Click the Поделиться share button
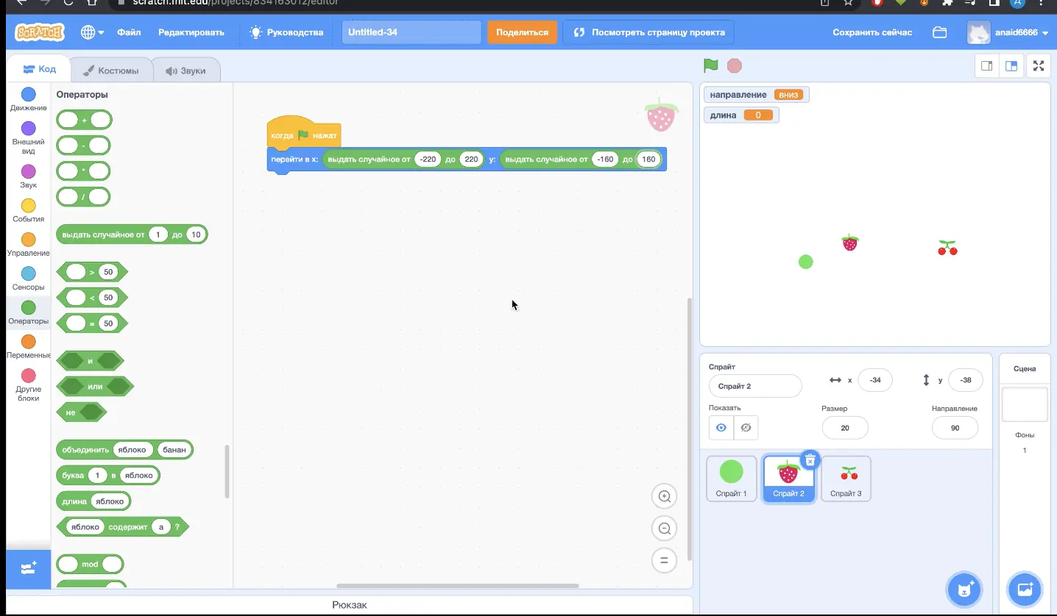The width and height of the screenshot is (1057, 616). pos(522,32)
